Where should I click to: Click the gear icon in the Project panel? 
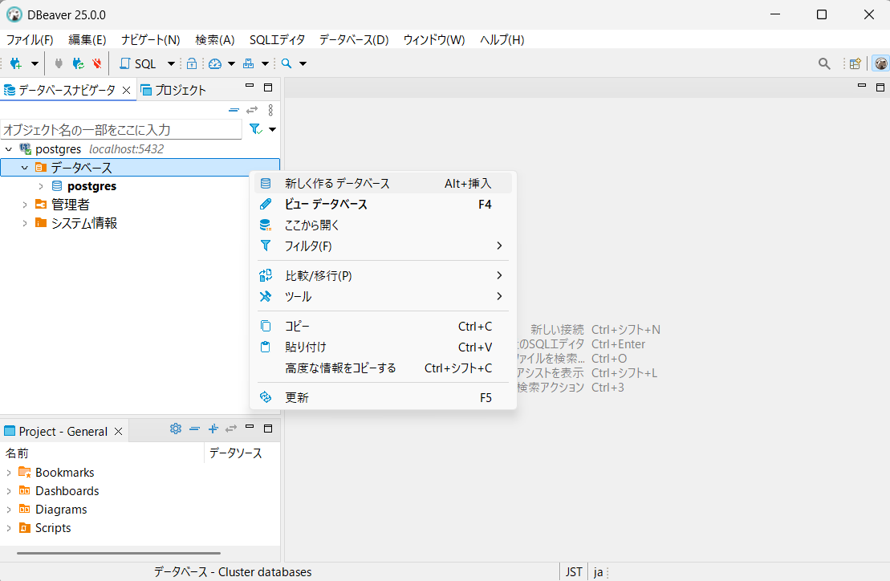176,429
